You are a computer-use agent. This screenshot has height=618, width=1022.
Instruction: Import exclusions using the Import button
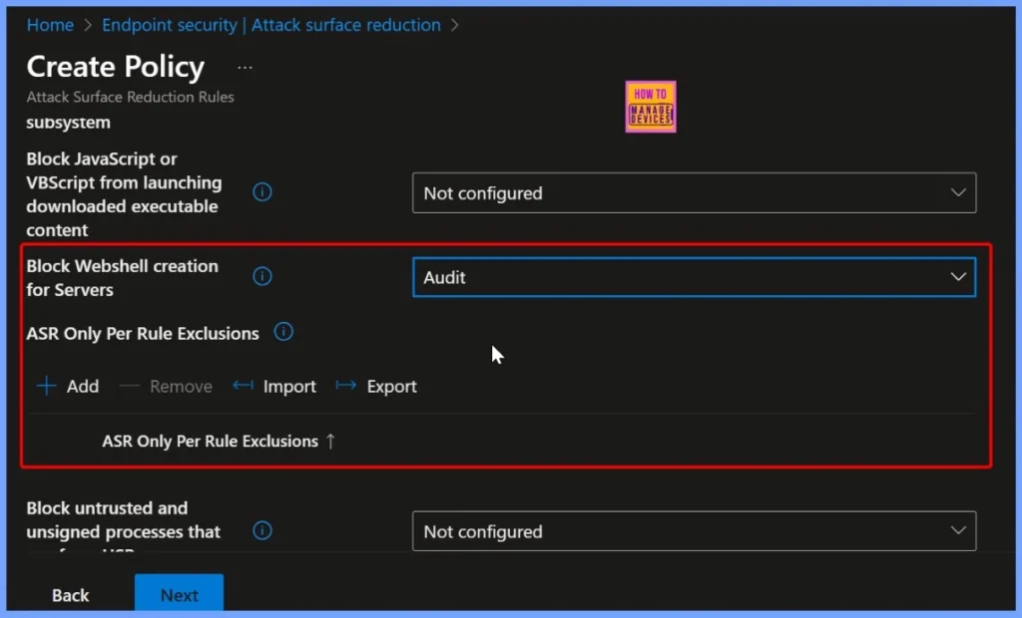(274, 387)
